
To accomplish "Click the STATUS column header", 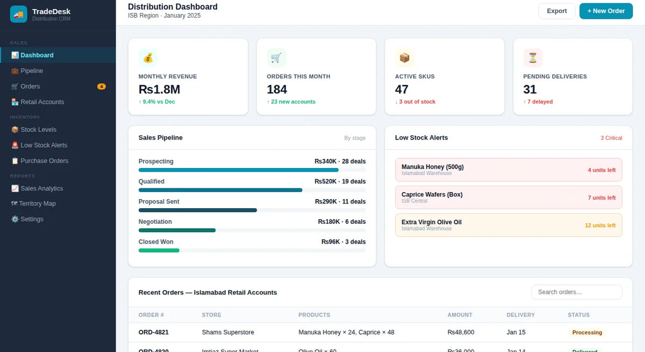I will point(579,315).
